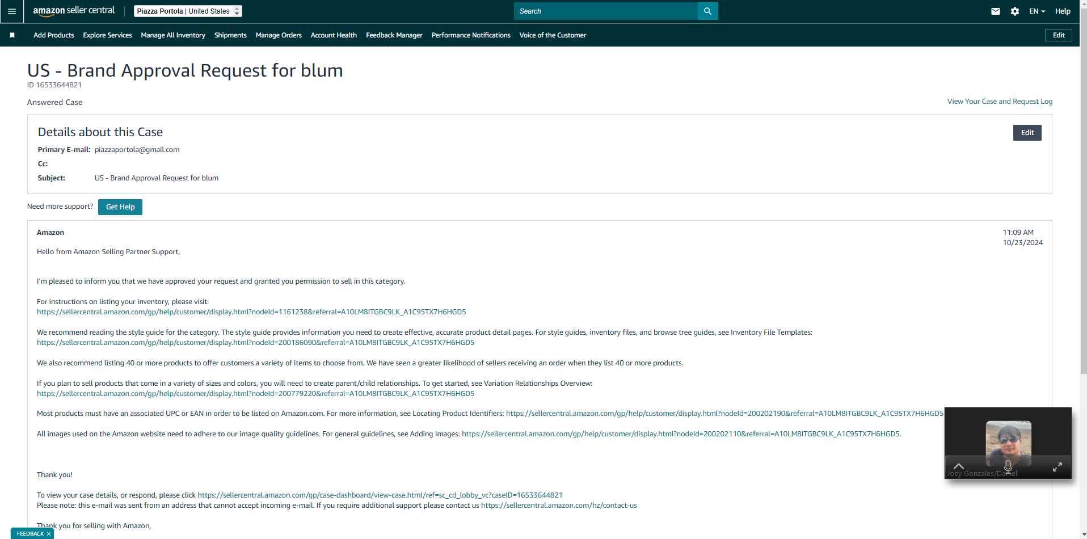
Task: Open the hamburger navigation menu
Action: (x=11, y=11)
